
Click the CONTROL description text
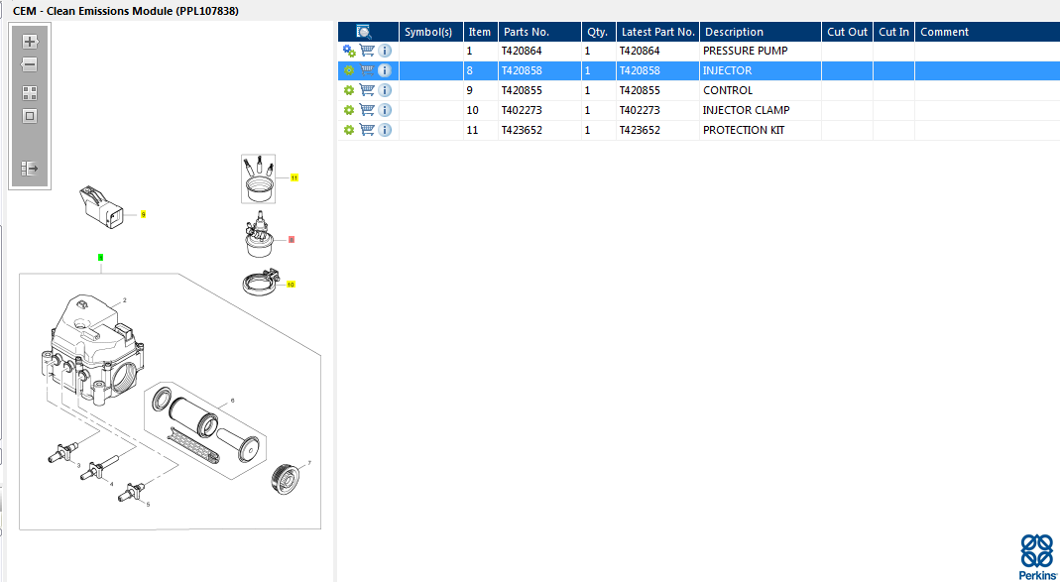click(728, 90)
